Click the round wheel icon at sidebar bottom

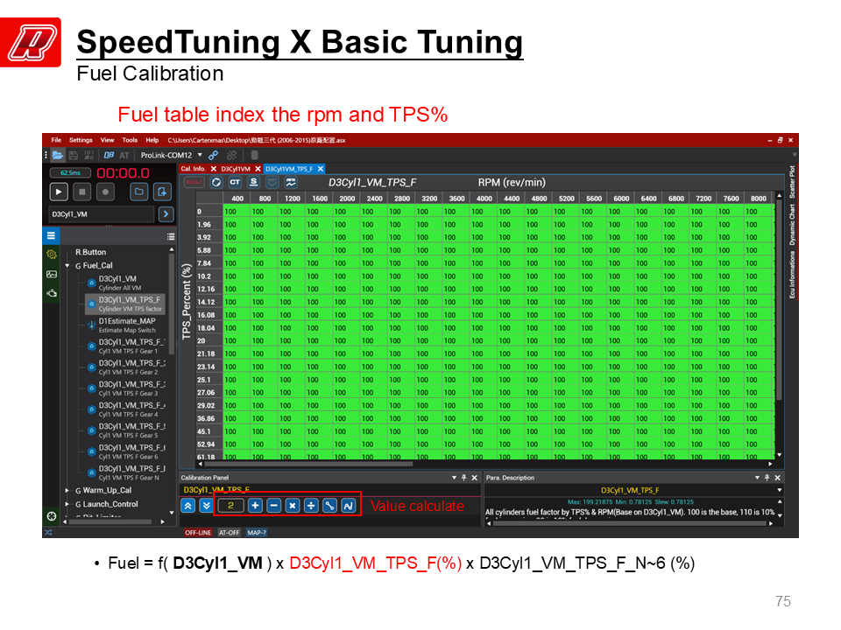click(x=52, y=516)
